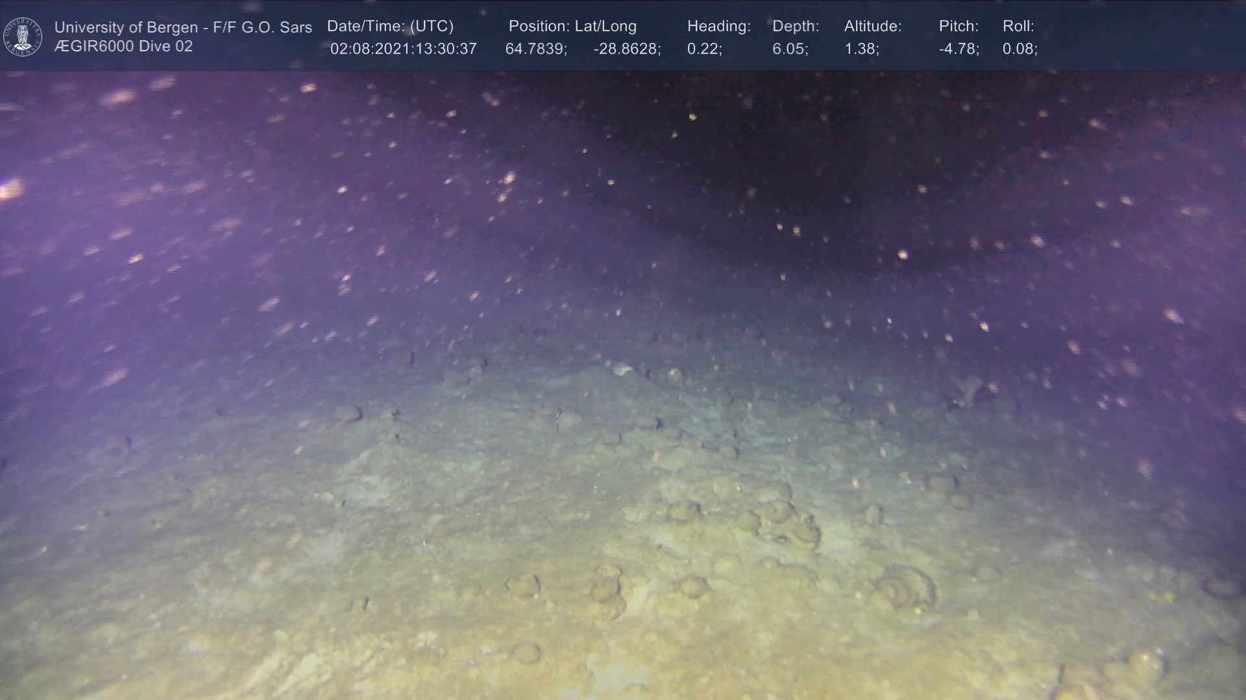The width and height of the screenshot is (1246, 700).
Task: Click the Pitch: label
Action: click(x=959, y=27)
